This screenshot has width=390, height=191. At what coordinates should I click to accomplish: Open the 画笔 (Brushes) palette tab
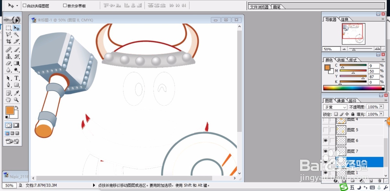277,7
